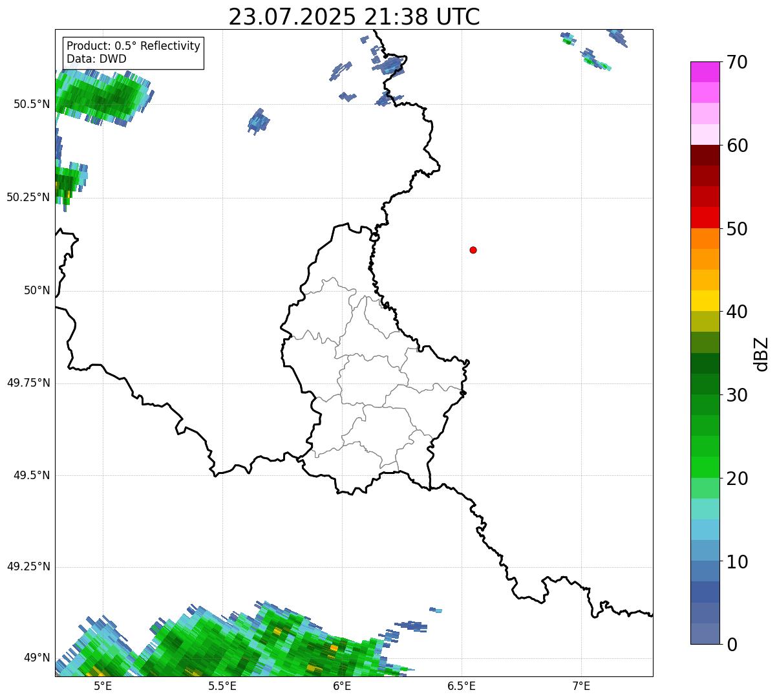Click the 5°E longitude label
The width and height of the screenshot is (777, 699).
[103, 685]
